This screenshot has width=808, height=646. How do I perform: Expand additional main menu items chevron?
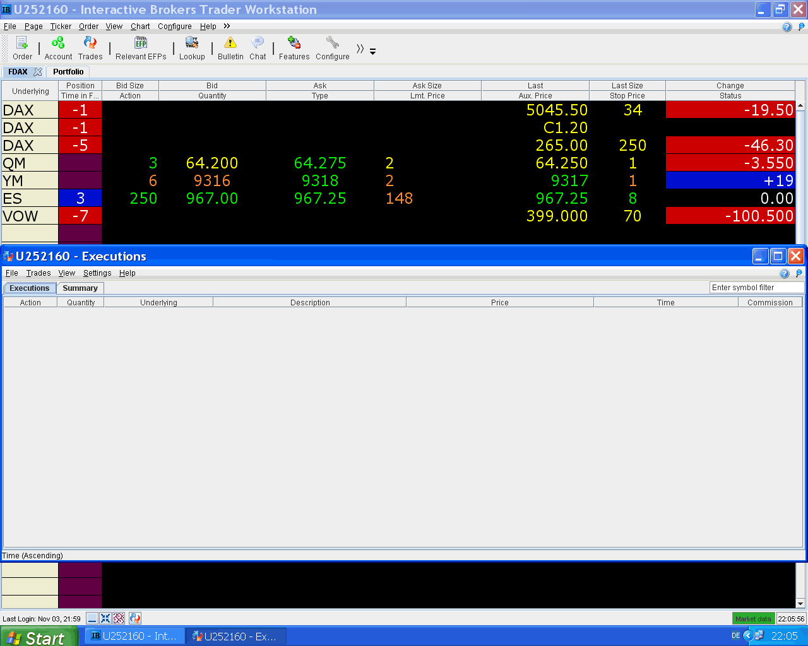coord(227,26)
